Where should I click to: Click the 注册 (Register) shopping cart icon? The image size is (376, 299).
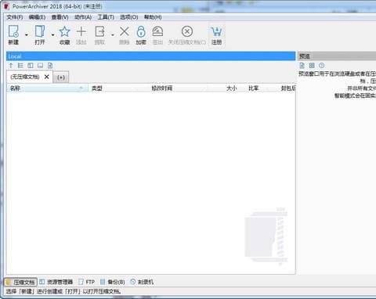(x=217, y=32)
